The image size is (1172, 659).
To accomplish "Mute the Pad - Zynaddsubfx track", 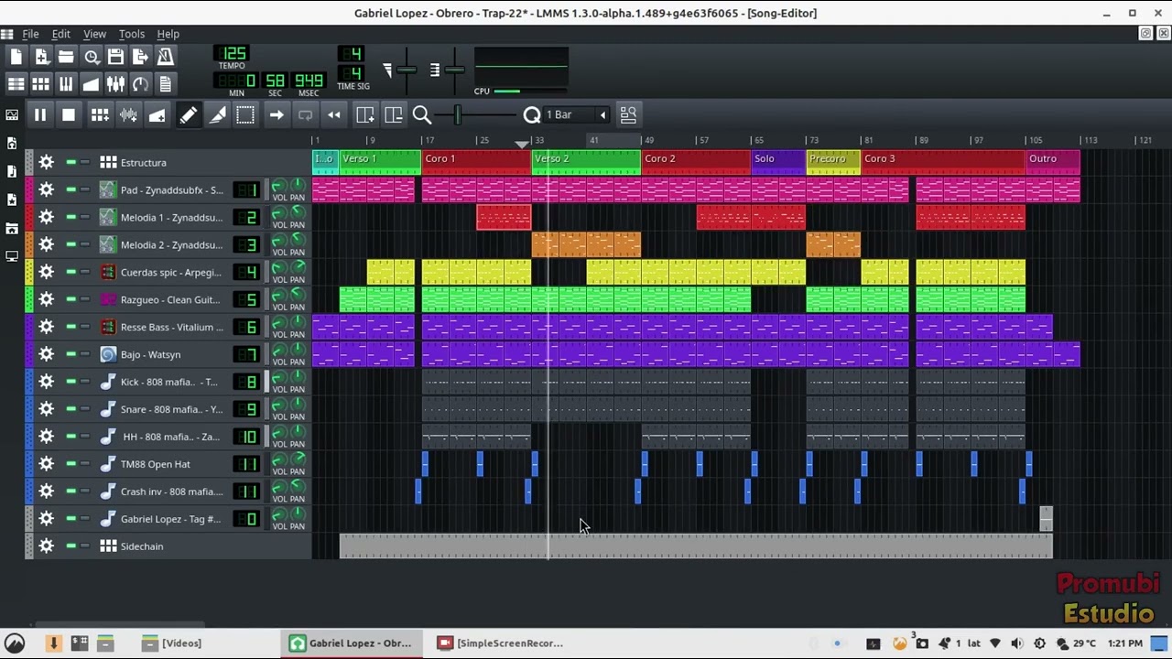I will tap(71, 189).
